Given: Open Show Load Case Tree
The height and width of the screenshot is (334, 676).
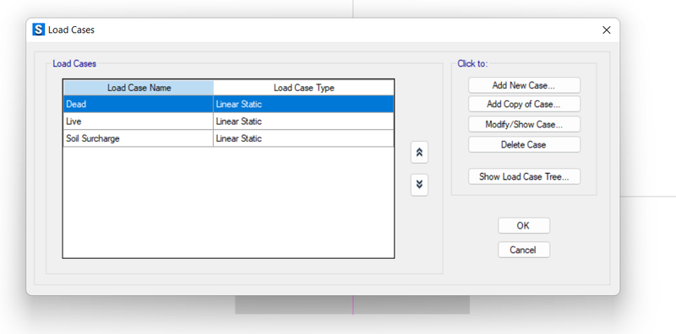Looking at the screenshot, I should pyautogui.click(x=524, y=176).
